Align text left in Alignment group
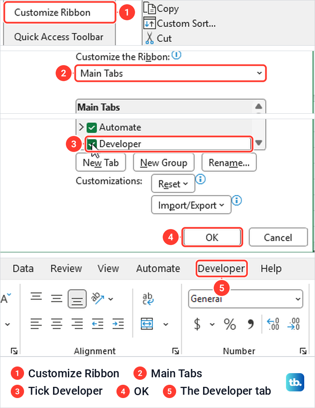Screen dimensions: 315x408 [x=36, y=324]
